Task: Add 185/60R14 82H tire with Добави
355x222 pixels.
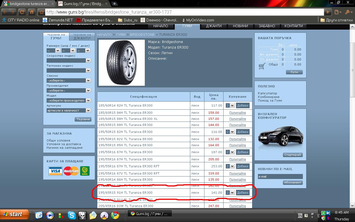Action: tap(243, 105)
